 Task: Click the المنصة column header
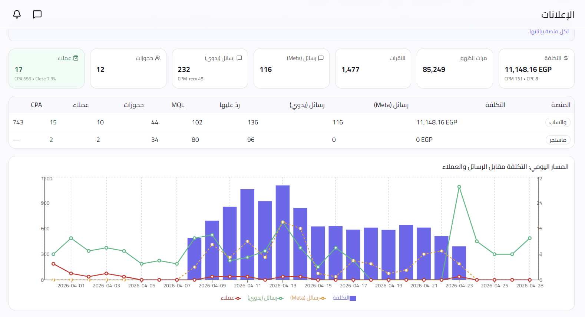click(x=561, y=105)
